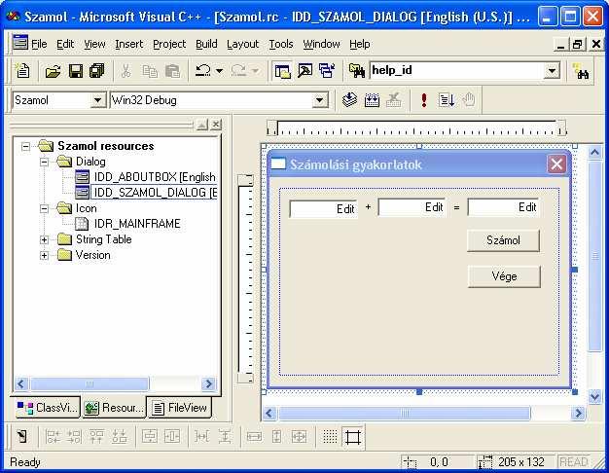Collapse the Szamol resources root node
The image size is (609, 473).
[x=25, y=147]
